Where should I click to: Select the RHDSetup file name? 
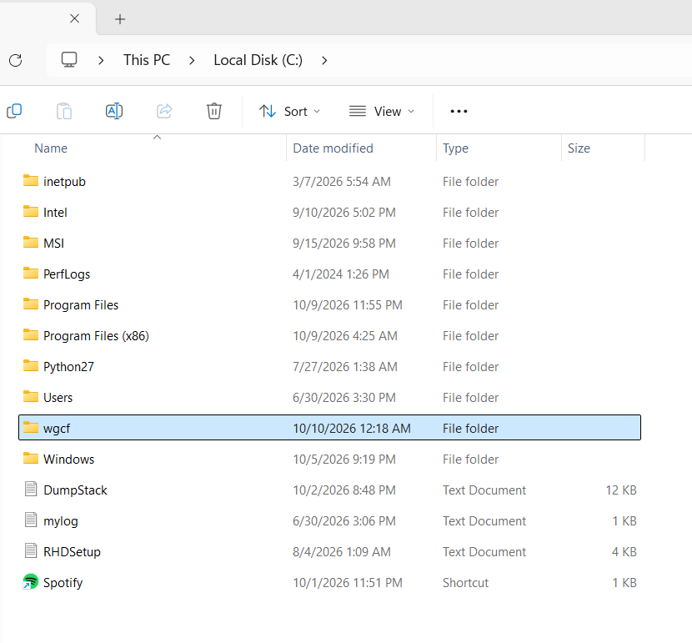point(72,552)
